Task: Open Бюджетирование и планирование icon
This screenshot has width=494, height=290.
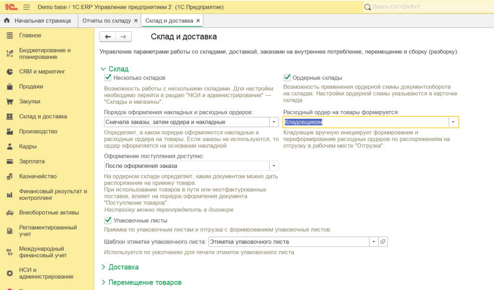Action: point(10,54)
